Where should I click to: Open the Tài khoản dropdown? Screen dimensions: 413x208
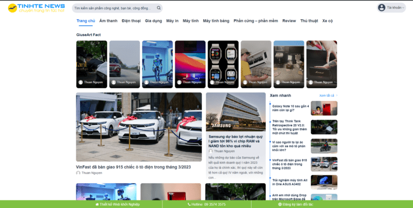pyautogui.click(x=391, y=8)
